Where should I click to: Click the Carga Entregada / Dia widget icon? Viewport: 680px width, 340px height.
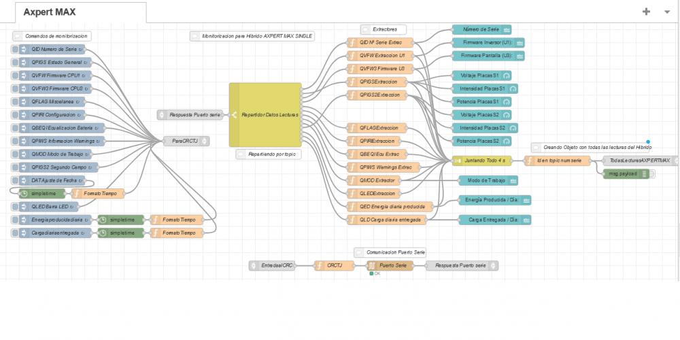click(526, 220)
